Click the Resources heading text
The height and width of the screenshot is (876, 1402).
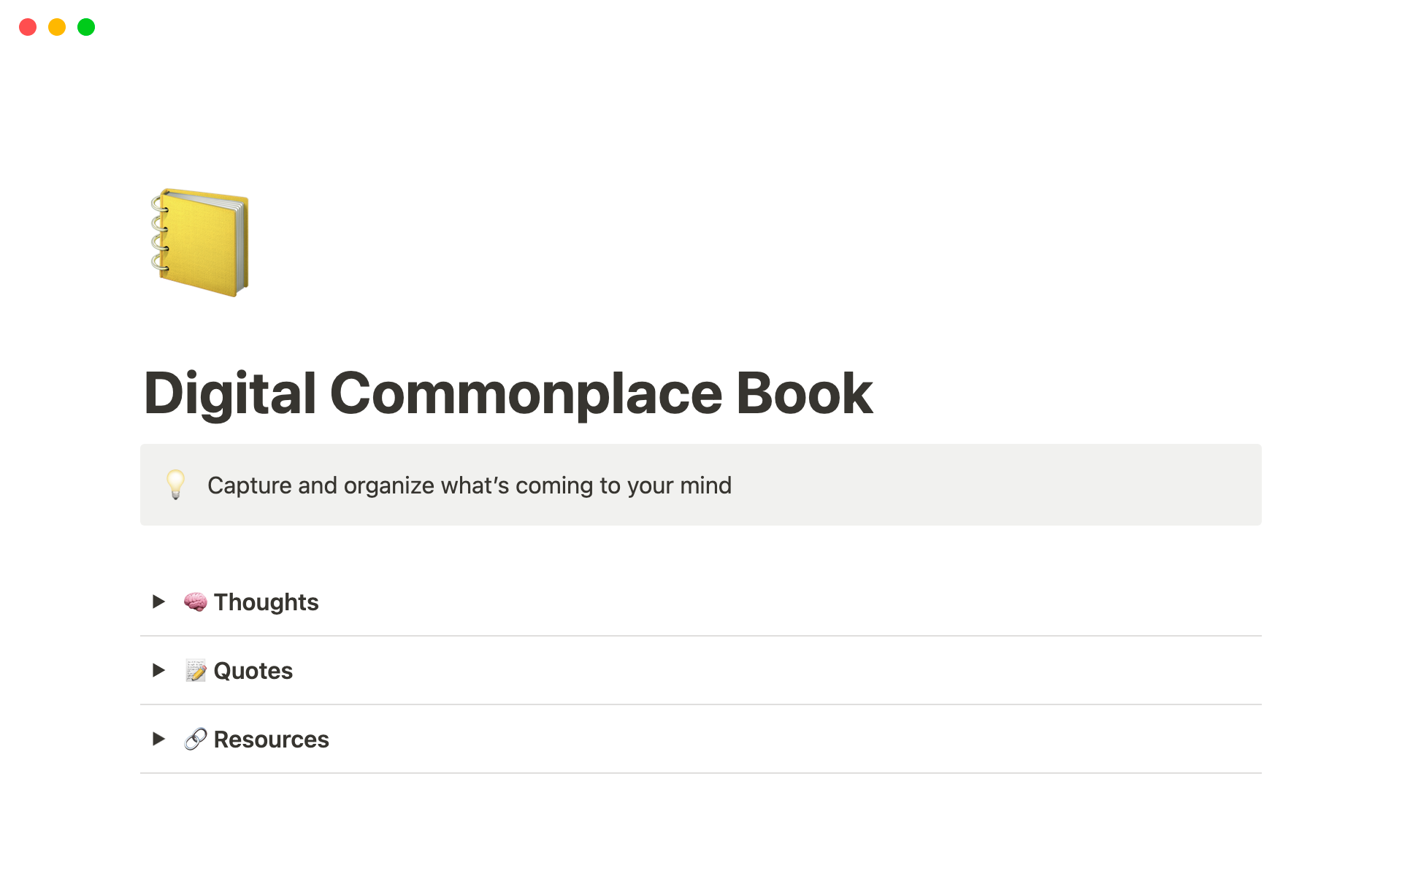271,739
